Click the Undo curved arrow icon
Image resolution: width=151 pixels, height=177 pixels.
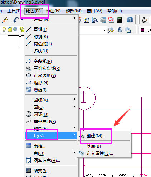[16, 20]
